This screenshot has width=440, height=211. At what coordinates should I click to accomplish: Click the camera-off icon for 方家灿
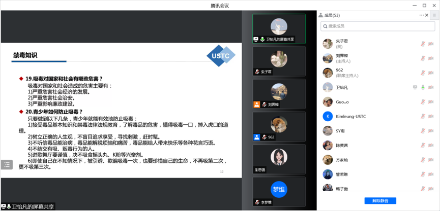[431, 160]
